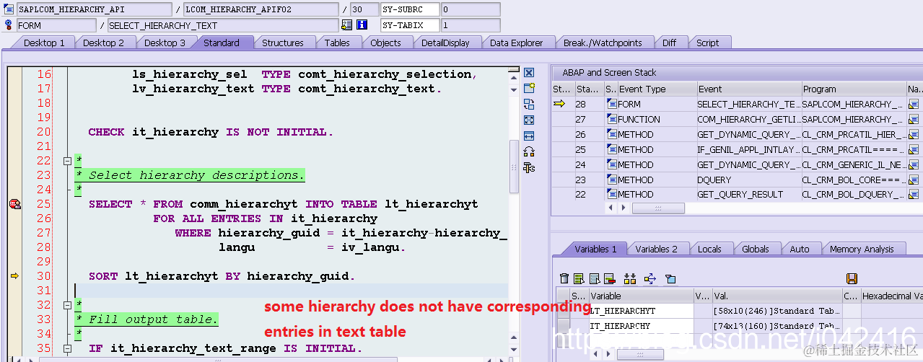Click the program icon beside SAPLCOM_HIERARCHY_API field

(9, 9)
